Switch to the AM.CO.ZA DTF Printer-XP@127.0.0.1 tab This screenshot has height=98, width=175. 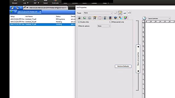pos(48,8)
